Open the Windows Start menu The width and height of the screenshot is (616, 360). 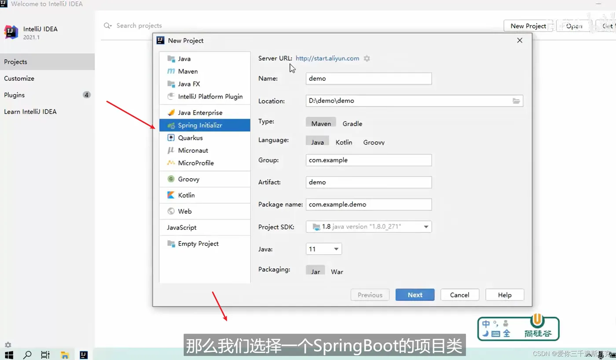(9, 355)
